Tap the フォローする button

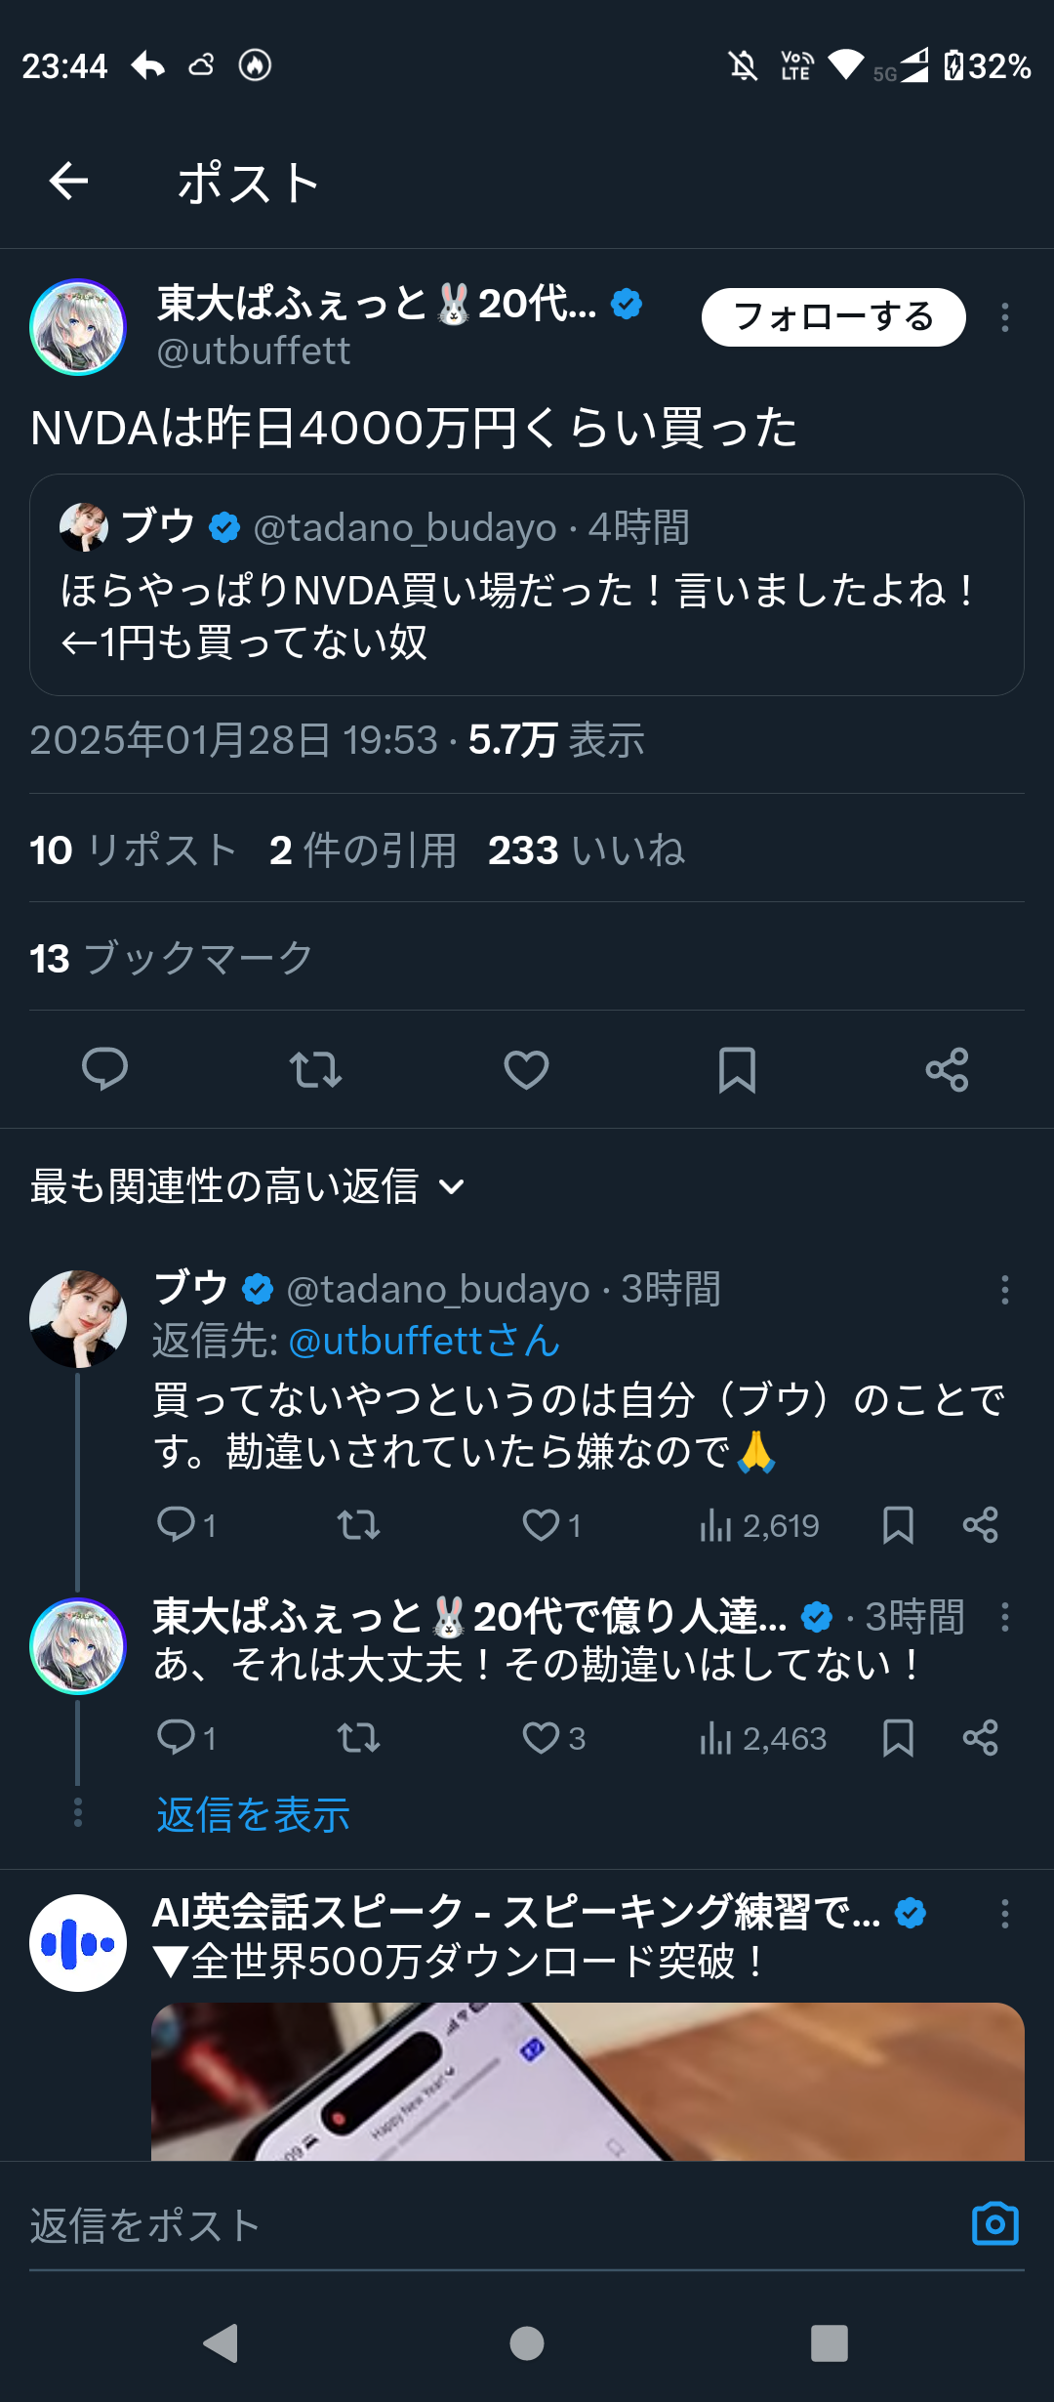(833, 317)
